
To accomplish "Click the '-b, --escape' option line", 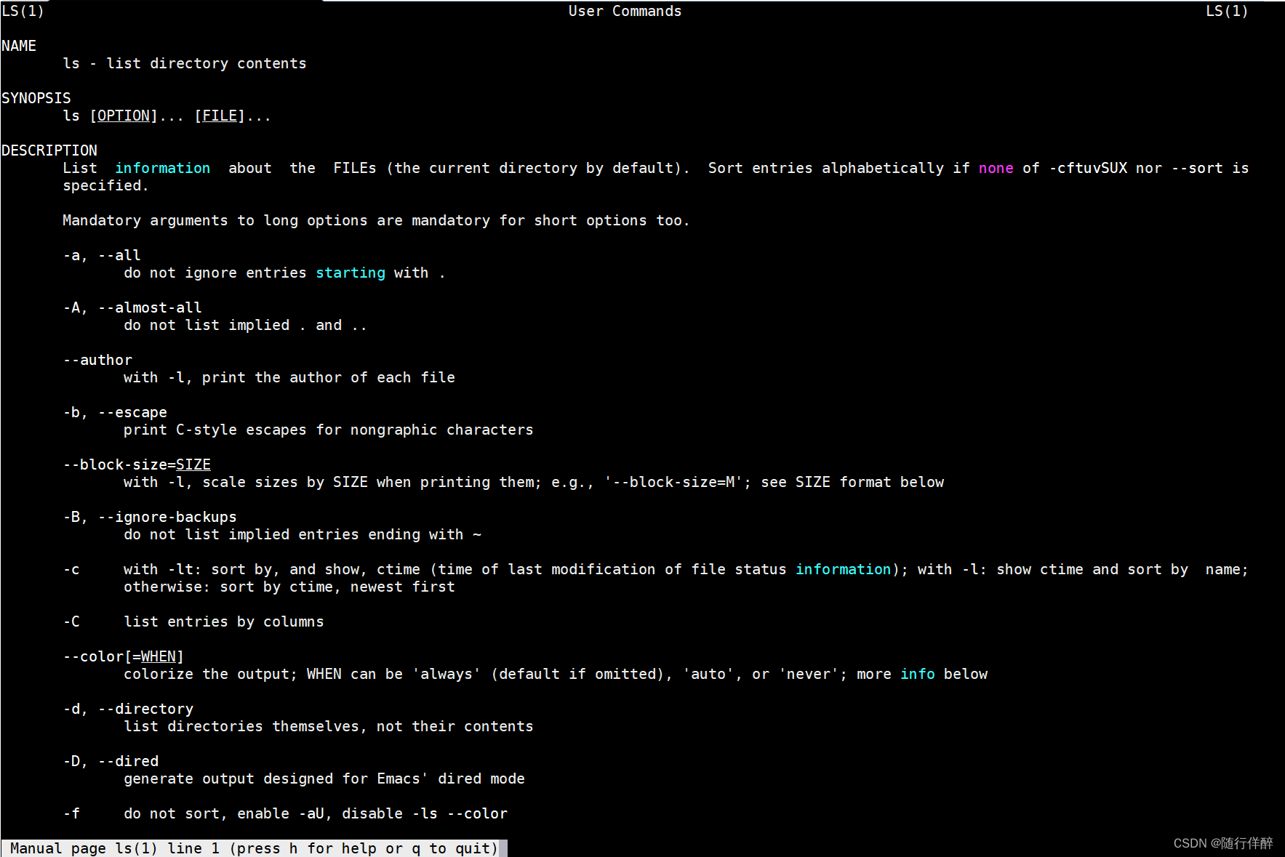I will pos(115,412).
